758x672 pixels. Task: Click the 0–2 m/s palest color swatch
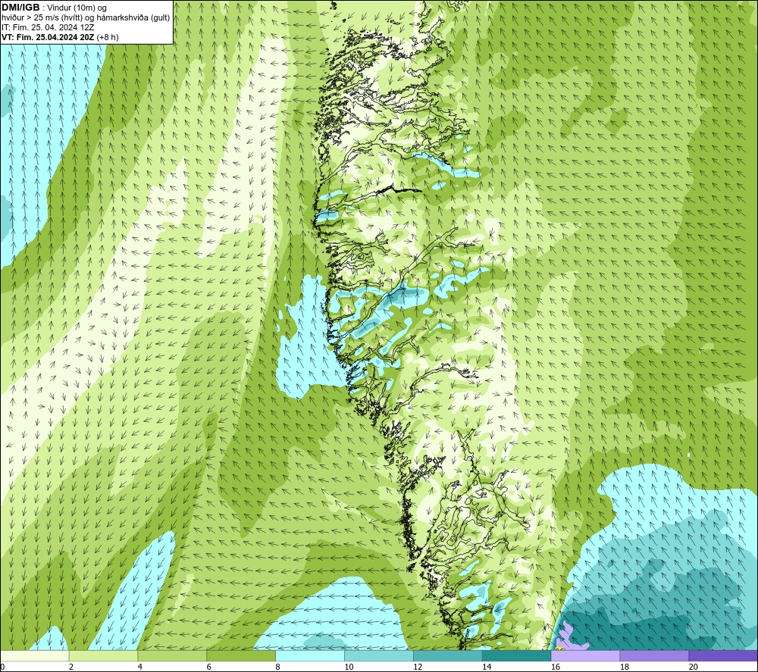click(x=34, y=655)
